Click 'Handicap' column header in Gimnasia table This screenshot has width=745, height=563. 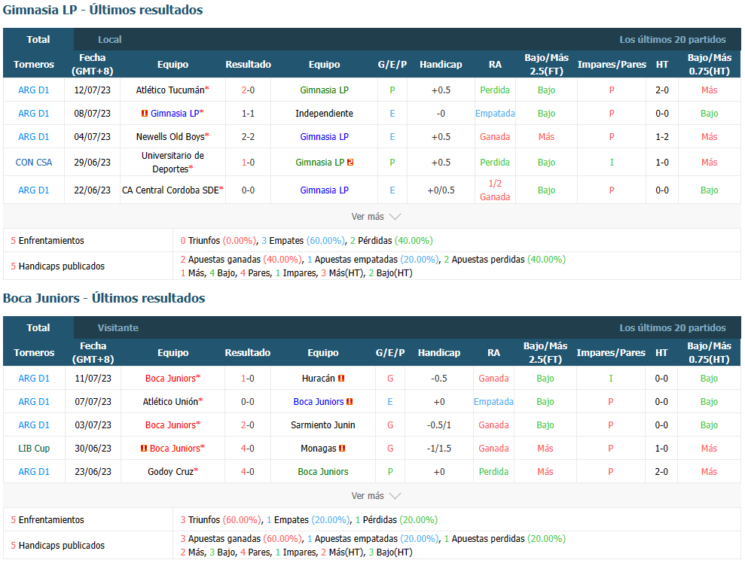[x=441, y=64]
